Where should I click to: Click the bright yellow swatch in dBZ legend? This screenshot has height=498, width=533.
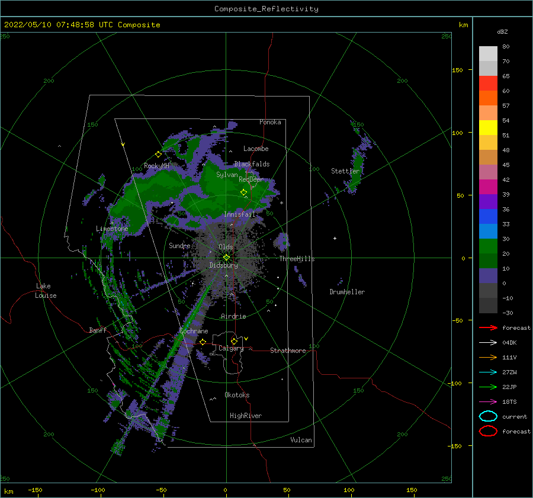(488, 127)
